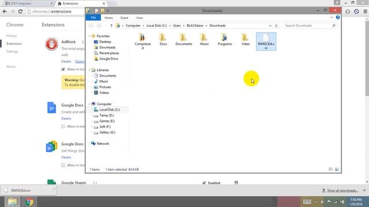The height and width of the screenshot is (207, 369).
Task: Open Explorer help icon
Action: [x=338, y=17]
